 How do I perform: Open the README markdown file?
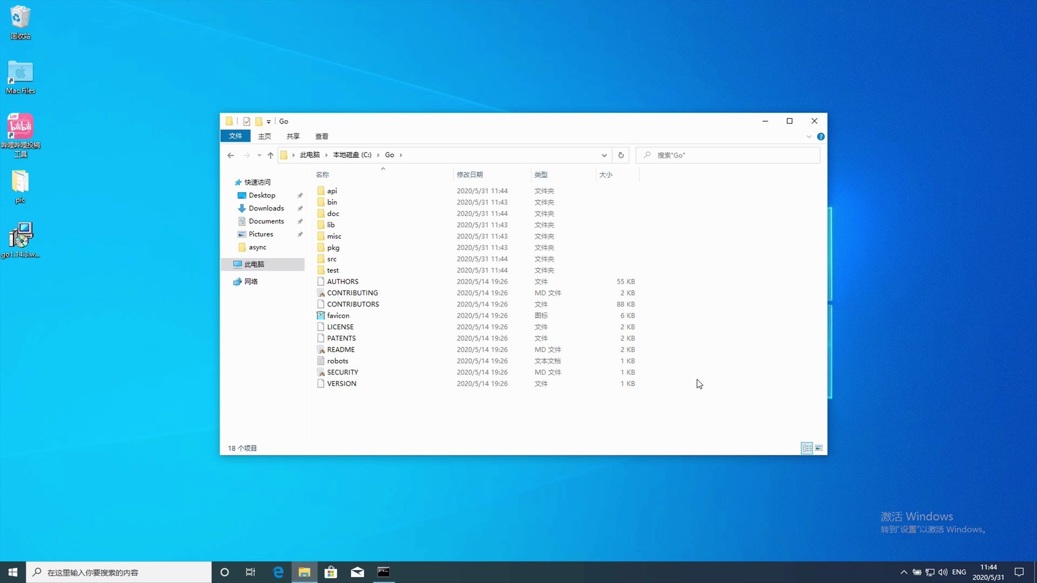[340, 349]
